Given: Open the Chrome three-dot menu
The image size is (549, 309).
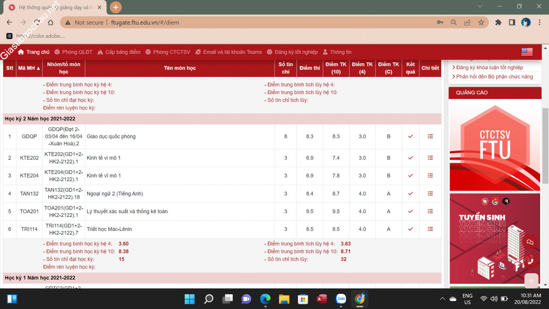Looking at the screenshot, I should pos(540,23).
